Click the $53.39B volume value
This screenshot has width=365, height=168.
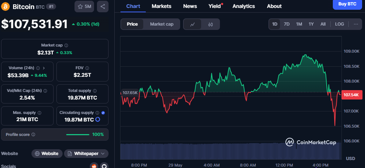click(x=18, y=75)
